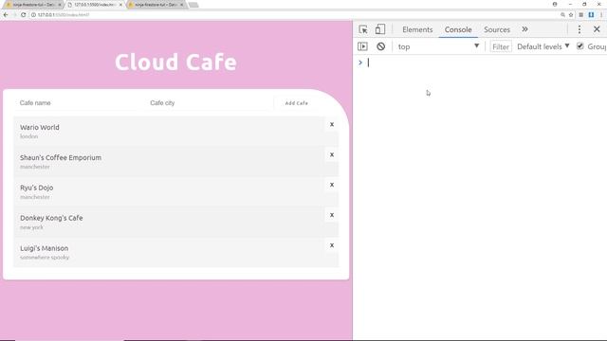Show more DevTools tabs chevron

(524, 29)
